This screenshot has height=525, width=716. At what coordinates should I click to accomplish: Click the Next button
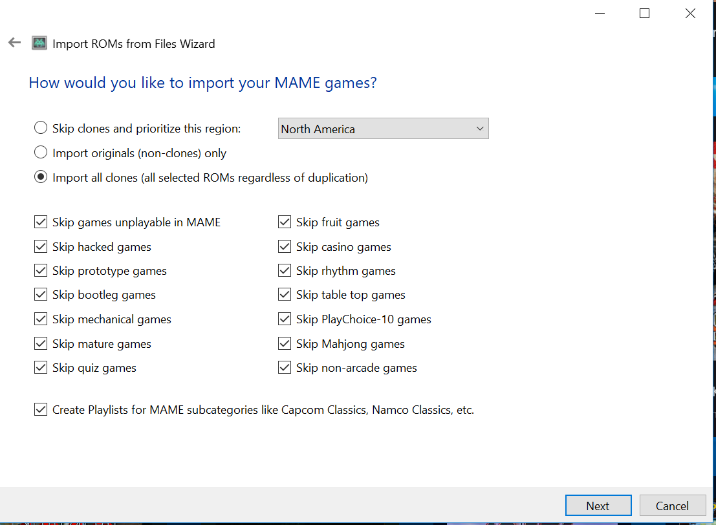pyautogui.click(x=598, y=506)
